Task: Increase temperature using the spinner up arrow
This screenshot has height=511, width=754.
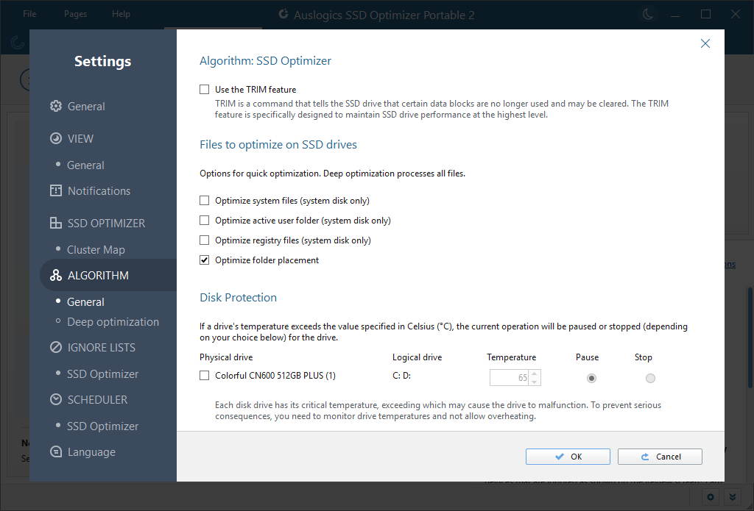Action: (x=534, y=374)
